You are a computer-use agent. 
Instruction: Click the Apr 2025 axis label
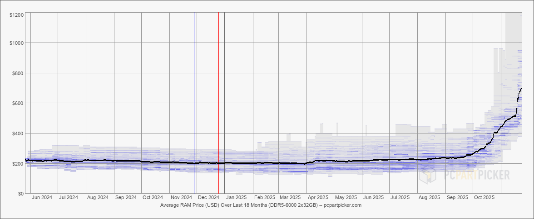(x=318, y=197)
